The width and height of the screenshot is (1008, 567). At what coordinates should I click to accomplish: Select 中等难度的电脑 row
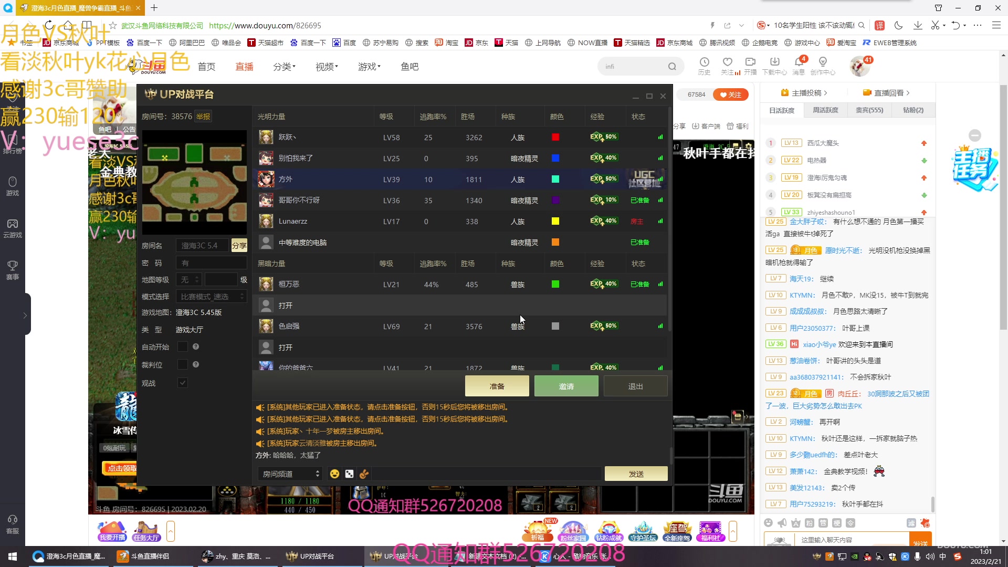(x=460, y=242)
